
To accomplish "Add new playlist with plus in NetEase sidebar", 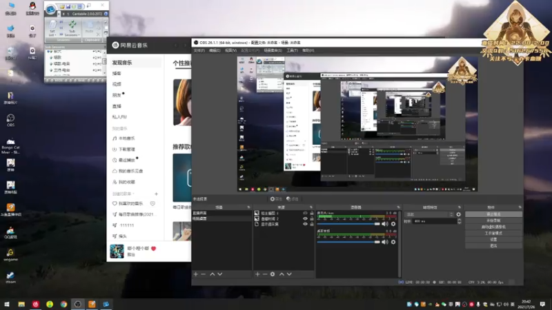I will click(156, 194).
